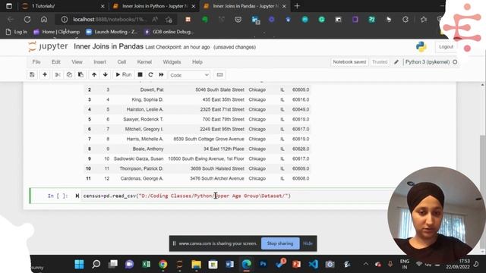Viewport: 486px width, 273px height.
Task: Click the Logout button
Action: click(446, 47)
